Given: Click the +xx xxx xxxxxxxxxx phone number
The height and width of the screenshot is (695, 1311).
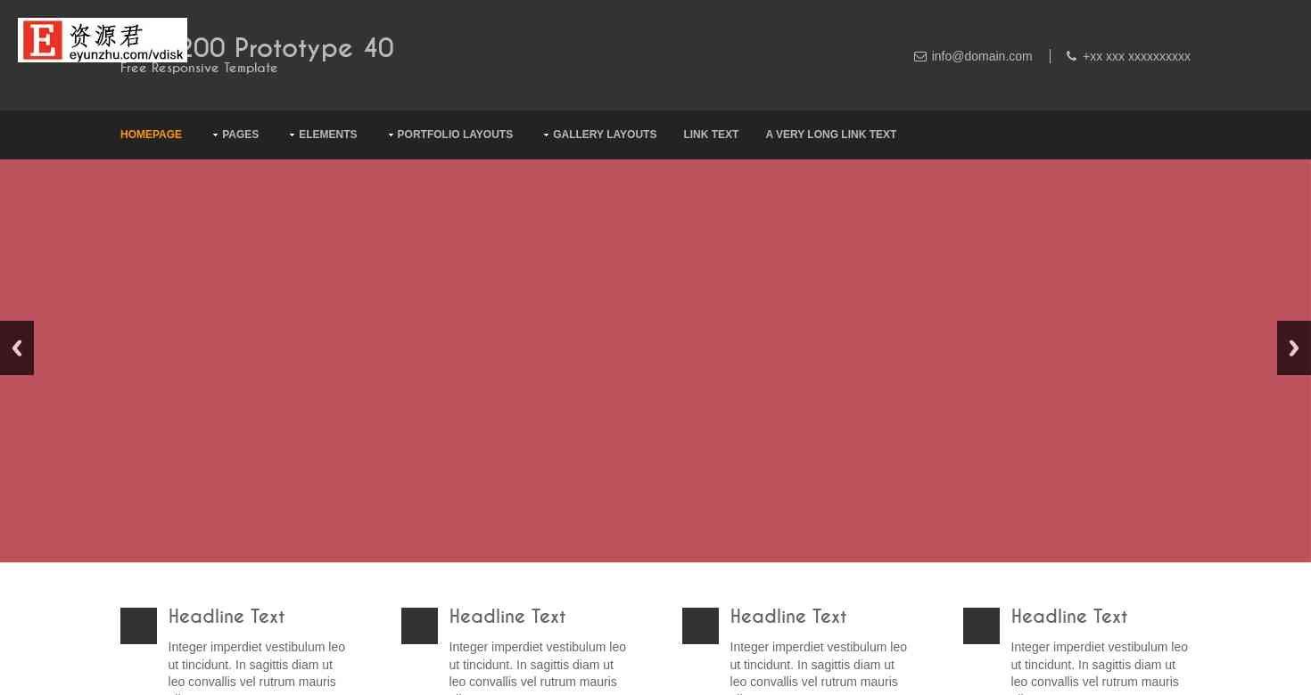Looking at the screenshot, I should click(x=1136, y=56).
